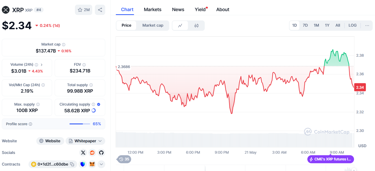Switch to candlestick chart icon
Viewport: 375px width, 171px height.
[x=196, y=25]
